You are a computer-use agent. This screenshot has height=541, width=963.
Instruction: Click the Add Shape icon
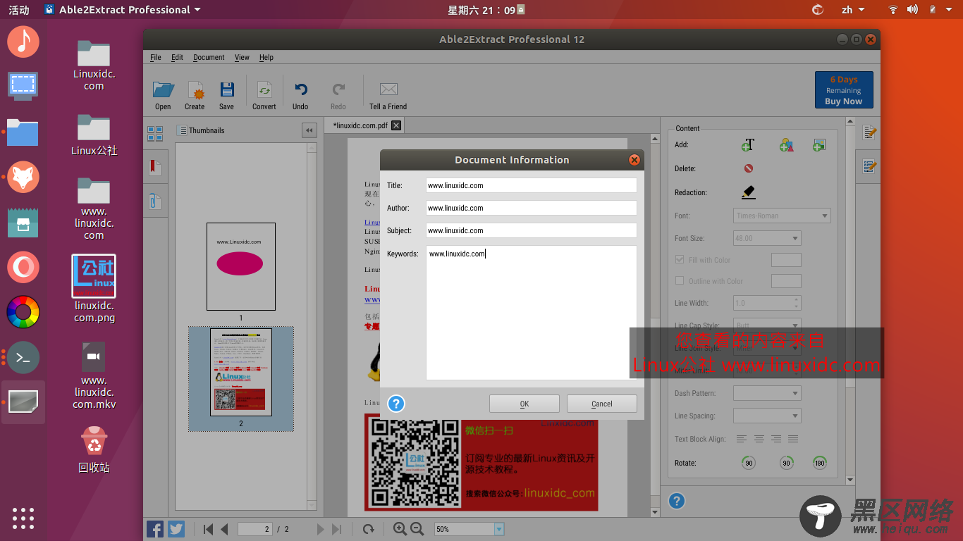(x=786, y=144)
